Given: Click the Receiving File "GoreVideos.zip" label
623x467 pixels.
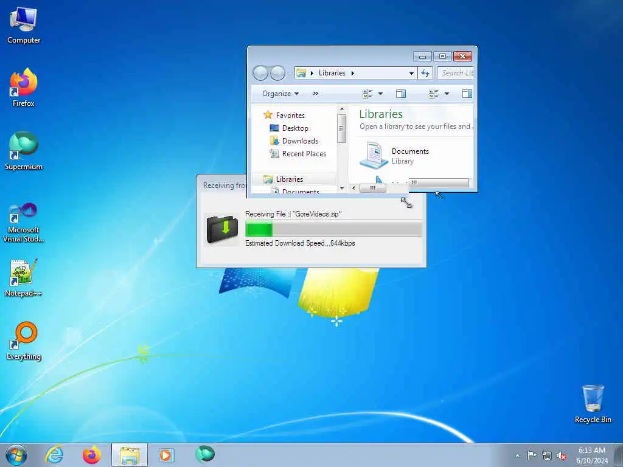Looking at the screenshot, I should (x=293, y=214).
